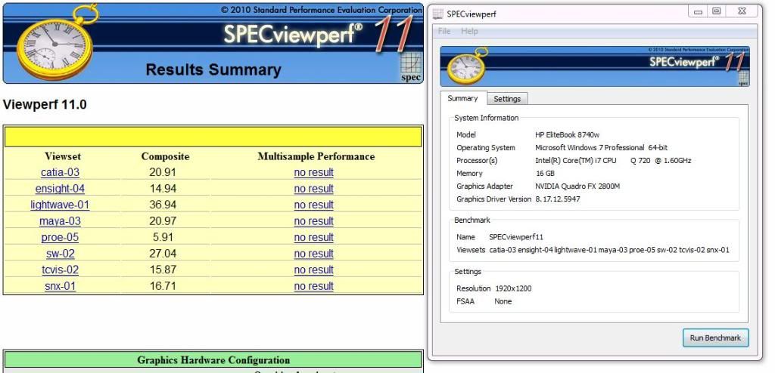Click 'no result' link in catia-03 row
Image resolution: width=775 pixels, height=373 pixels.
313,173
